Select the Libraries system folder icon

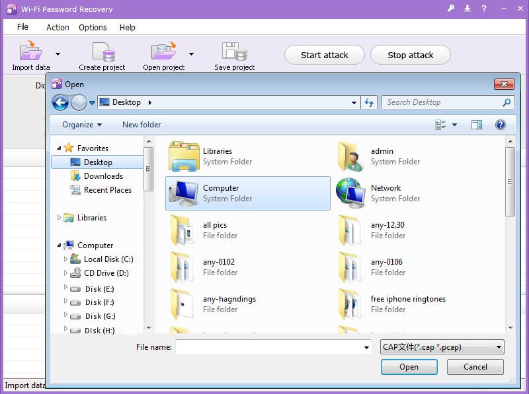click(184, 156)
